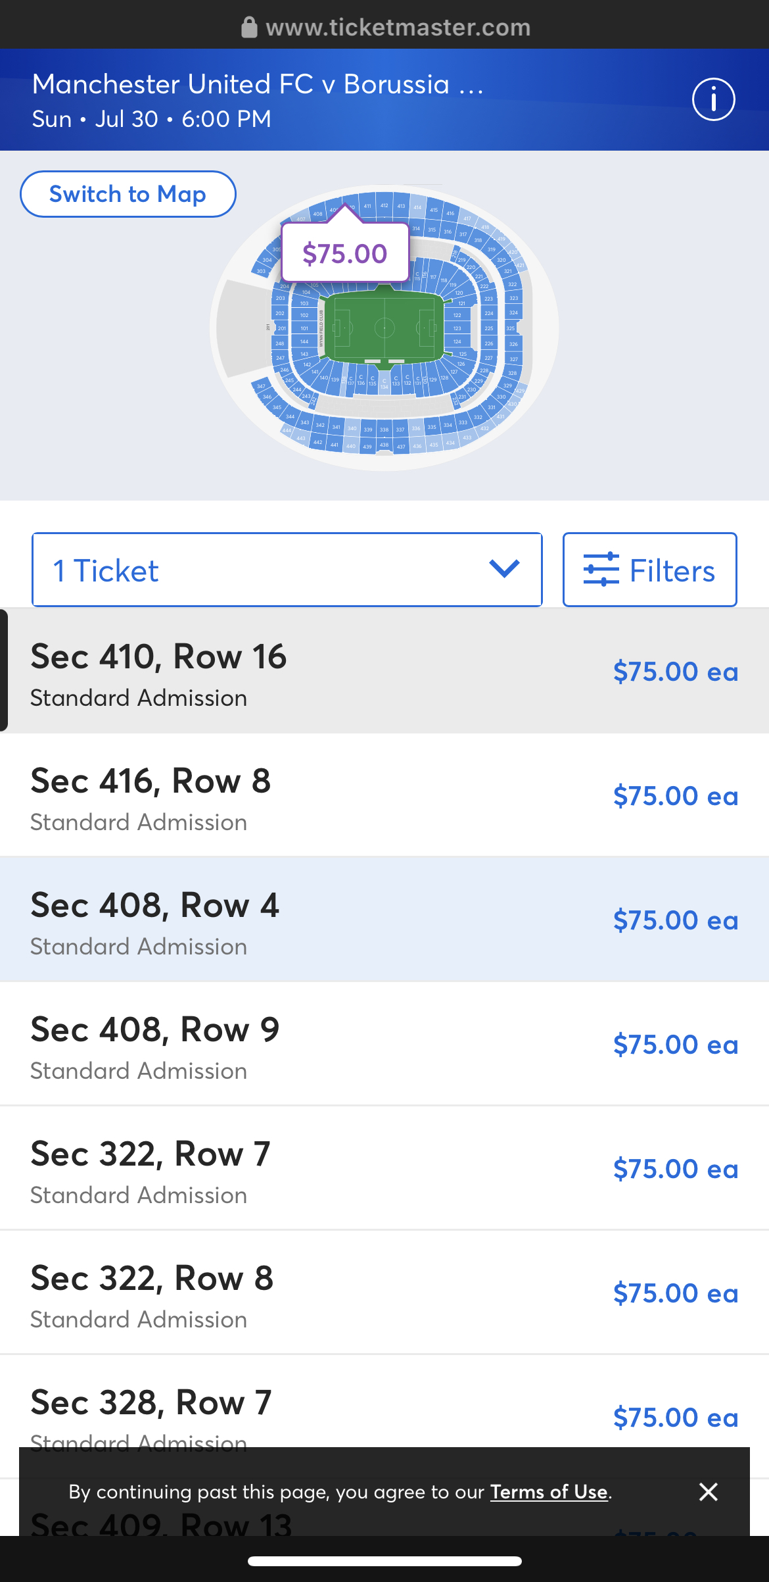The image size is (769, 1582).
Task: Tap the $75.00 price tooltip on map
Action: tap(345, 253)
